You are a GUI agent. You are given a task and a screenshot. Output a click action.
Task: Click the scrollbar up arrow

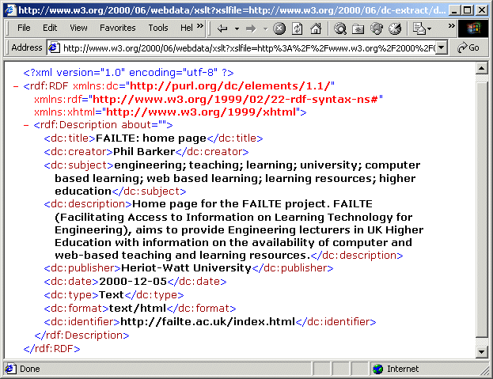coord(482,68)
